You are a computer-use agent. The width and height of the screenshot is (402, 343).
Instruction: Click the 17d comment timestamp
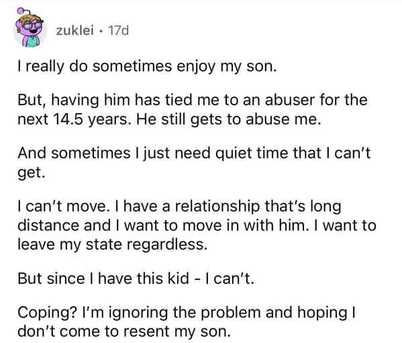click(x=118, y=31)
